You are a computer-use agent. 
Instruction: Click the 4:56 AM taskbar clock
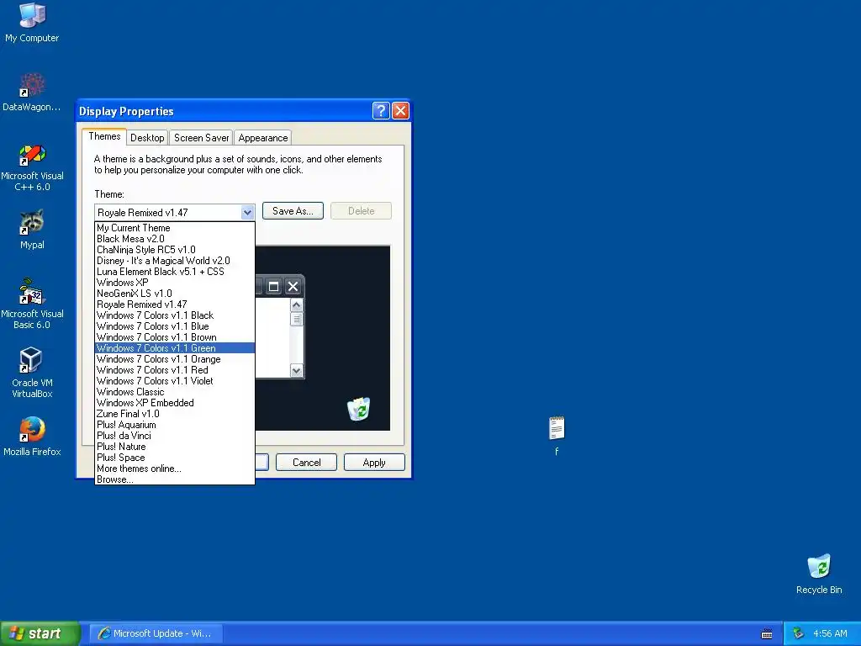[830, 633]
